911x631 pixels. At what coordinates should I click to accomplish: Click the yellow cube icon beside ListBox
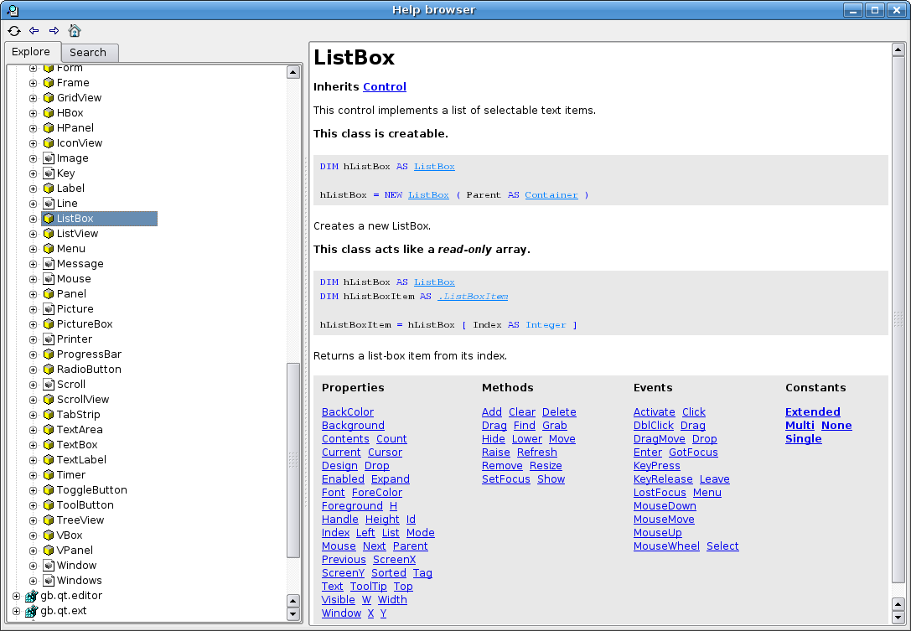(x=49, y=219)
